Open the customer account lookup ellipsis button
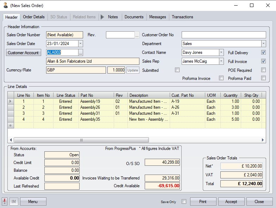The image size is (276, 208). (81, 53)
